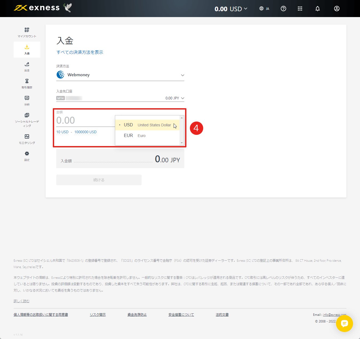Open the help question mark icon
The image size is (360, 339).
coord(283,9)
